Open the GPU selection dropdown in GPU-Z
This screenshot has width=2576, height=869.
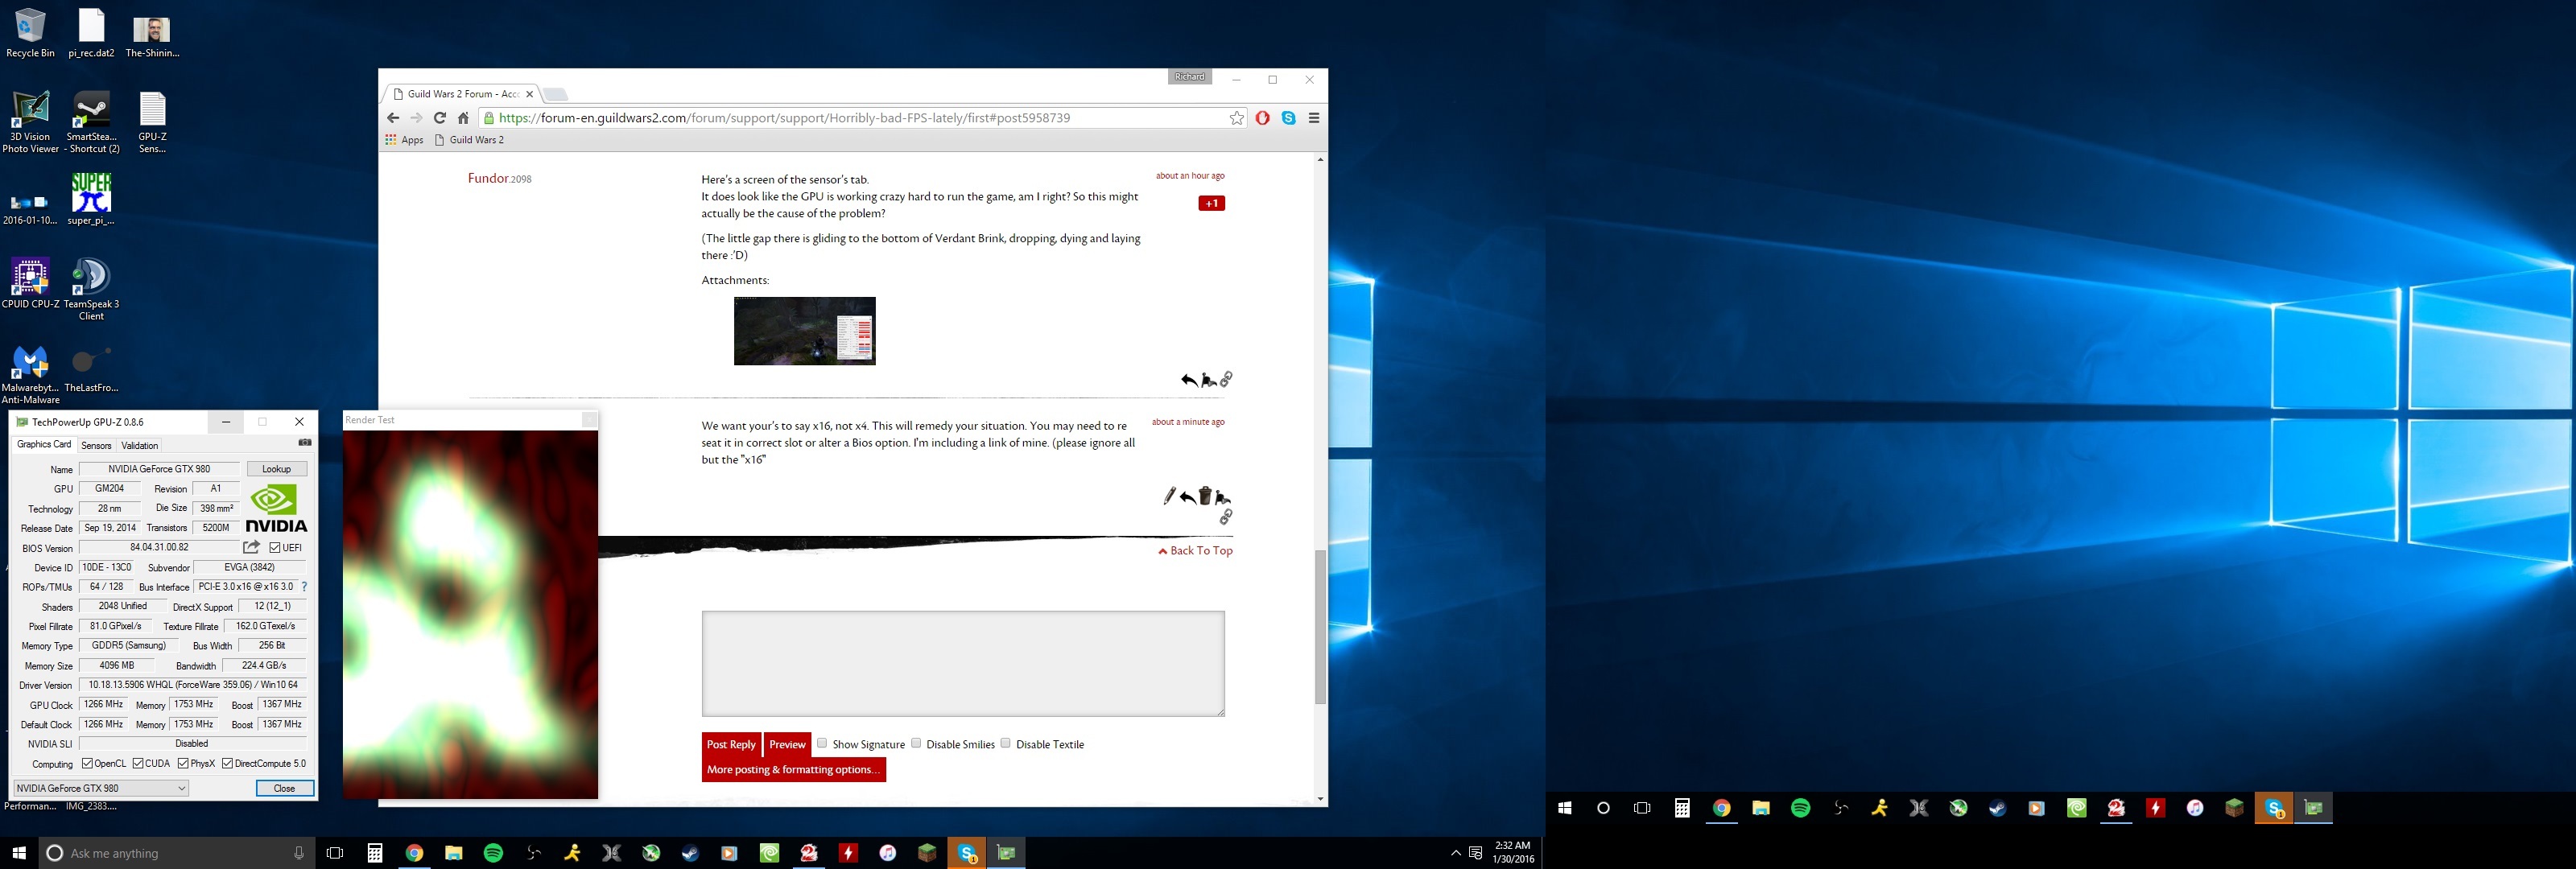click(101, 788)
